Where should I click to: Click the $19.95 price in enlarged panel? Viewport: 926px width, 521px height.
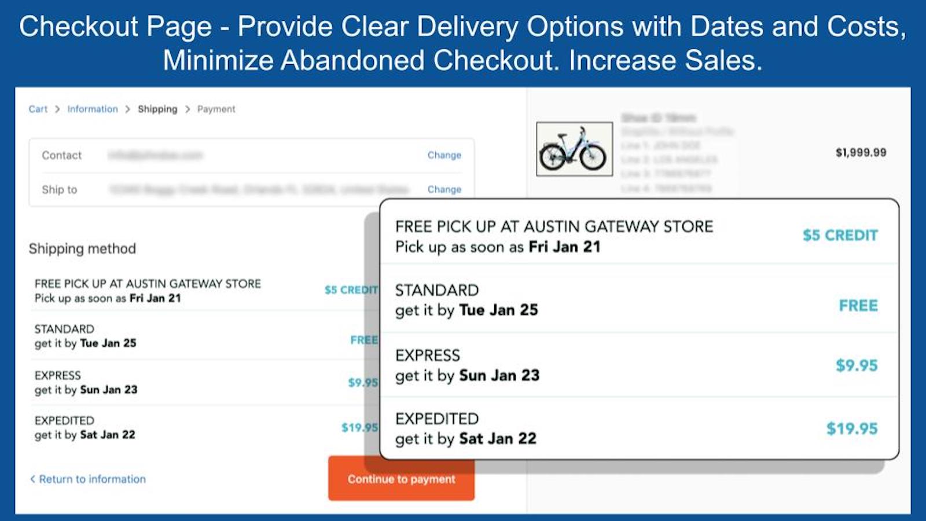coord(851,428)
